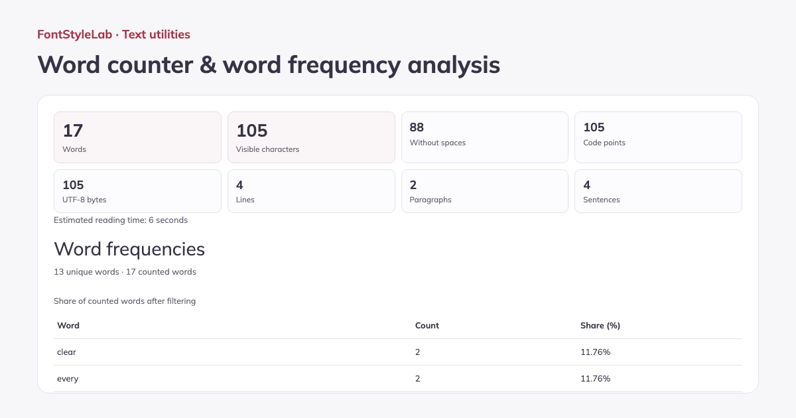Select the 17 Words stat card
796x418 pixels.
click(x=137, y=137)
